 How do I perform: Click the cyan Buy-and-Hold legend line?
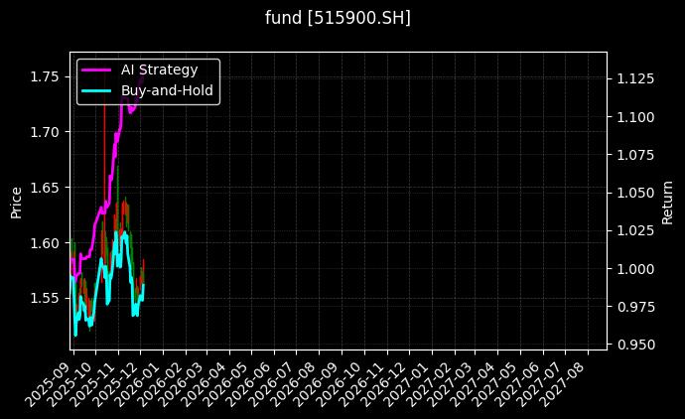coord(96,90)
